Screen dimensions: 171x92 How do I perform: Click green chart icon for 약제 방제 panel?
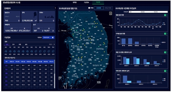click(x=165, y=71)
